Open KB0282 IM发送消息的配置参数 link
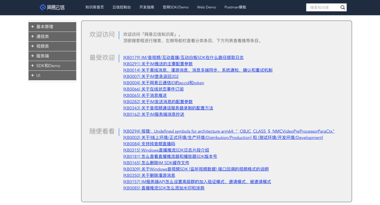 (158, 102)
